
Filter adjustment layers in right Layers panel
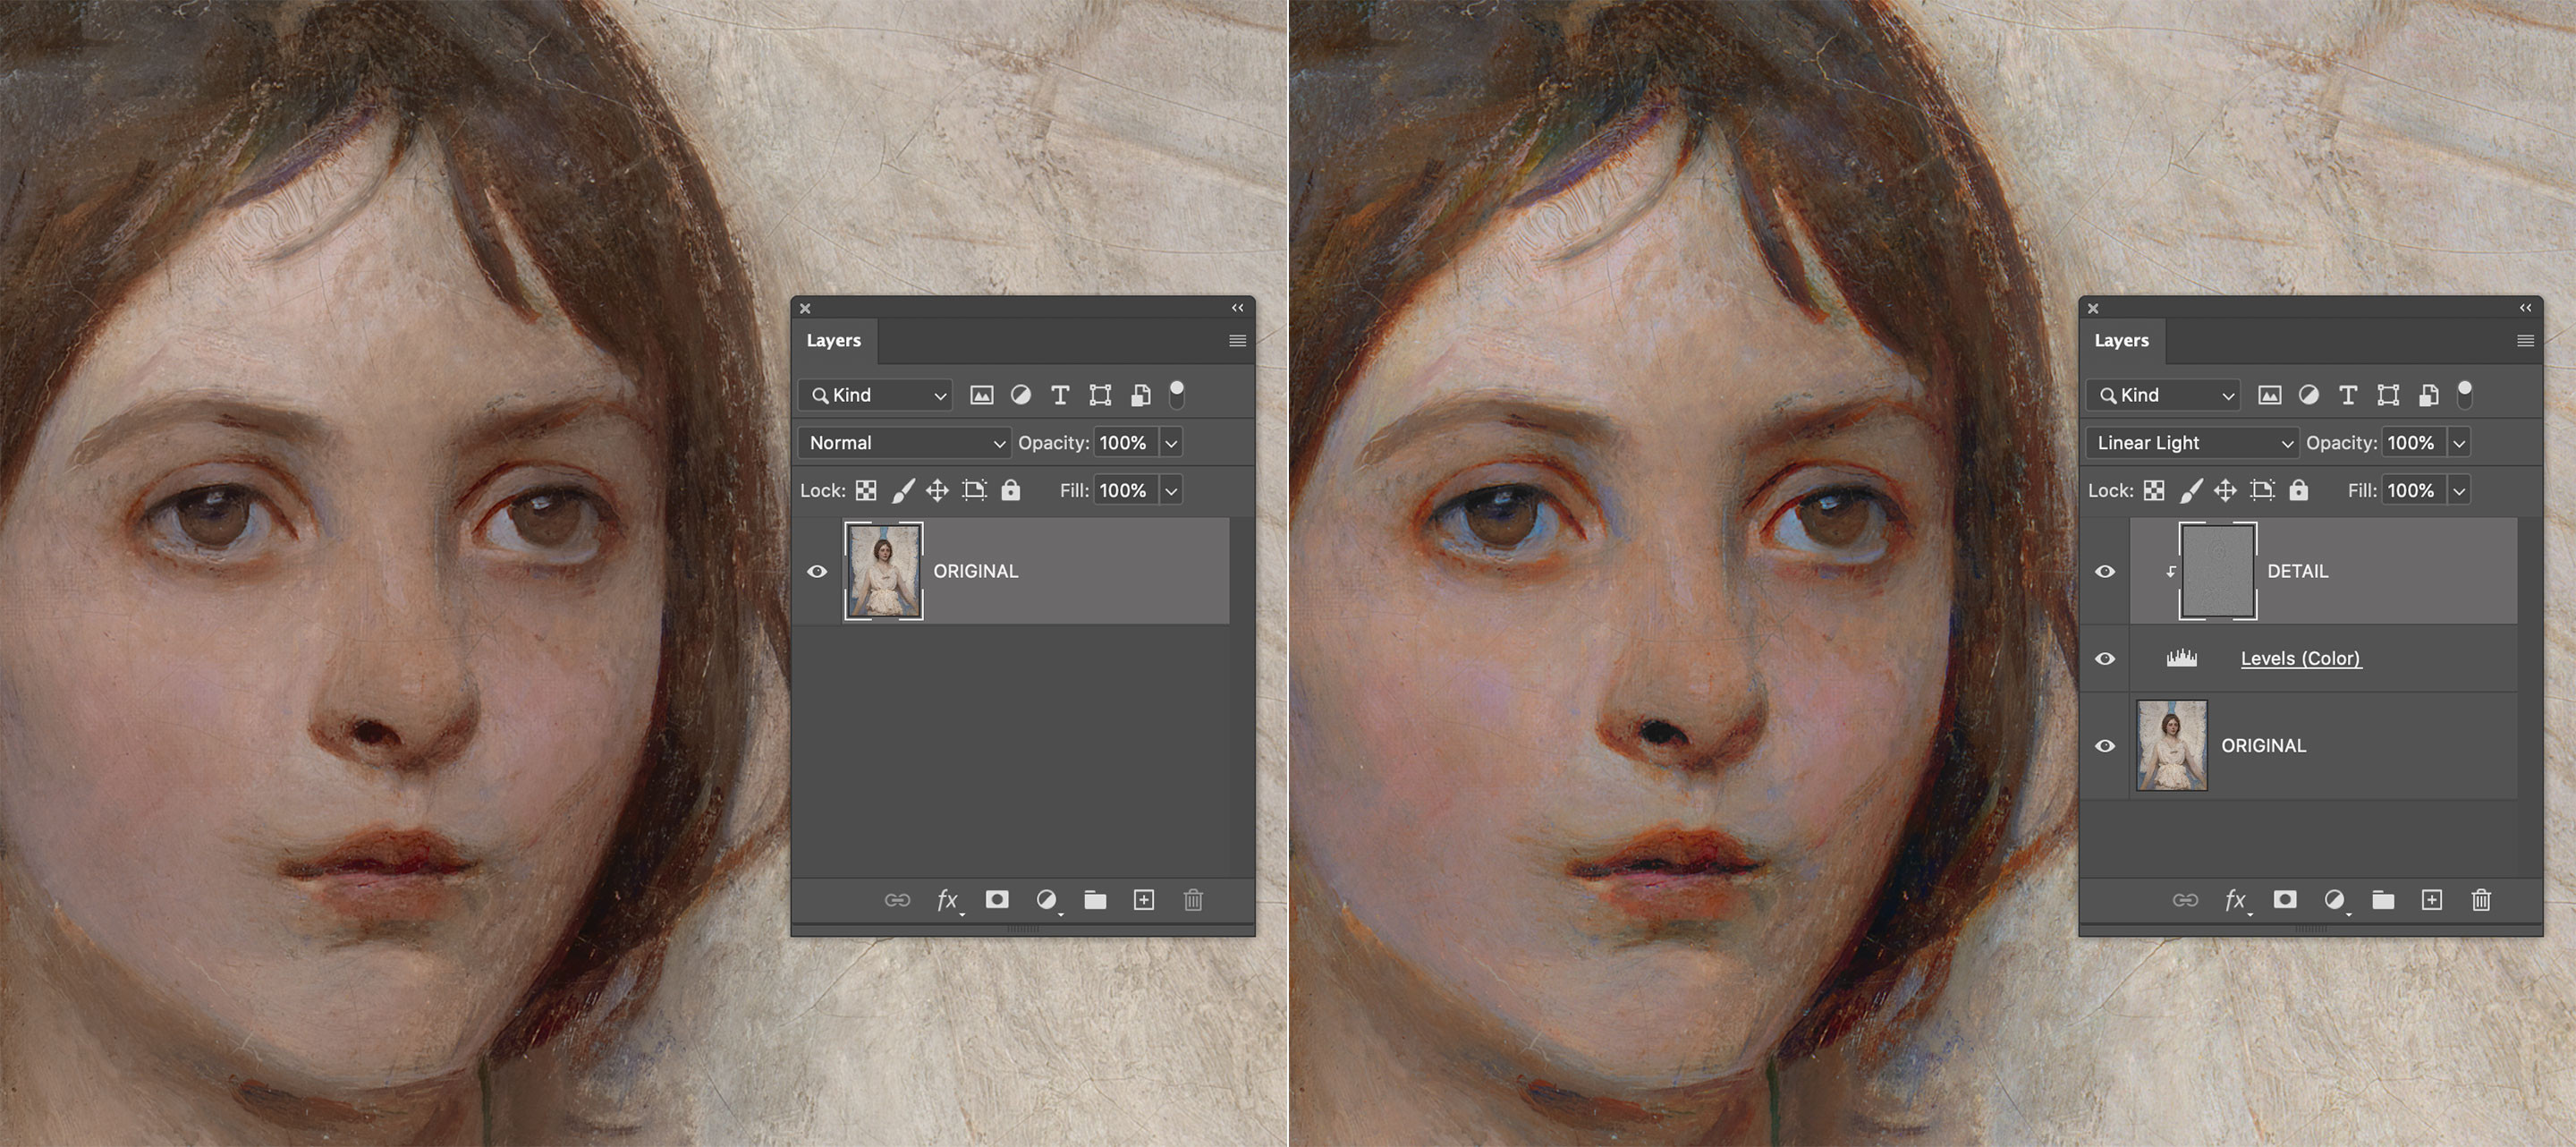point(2308,395)
